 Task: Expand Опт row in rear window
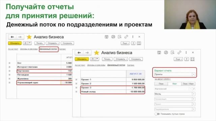(x=9, y=63)
